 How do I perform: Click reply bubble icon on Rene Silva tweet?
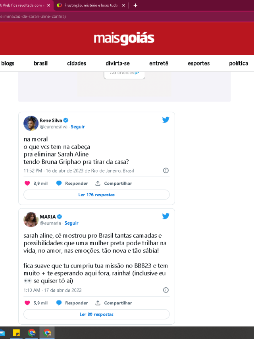tap(59, 183)
